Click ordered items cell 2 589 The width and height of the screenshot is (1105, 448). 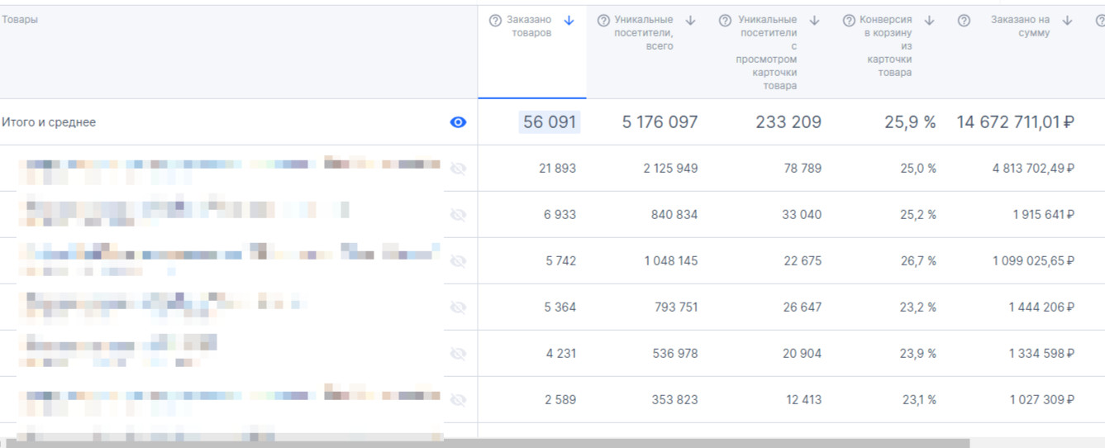click(x=560, y=400)
